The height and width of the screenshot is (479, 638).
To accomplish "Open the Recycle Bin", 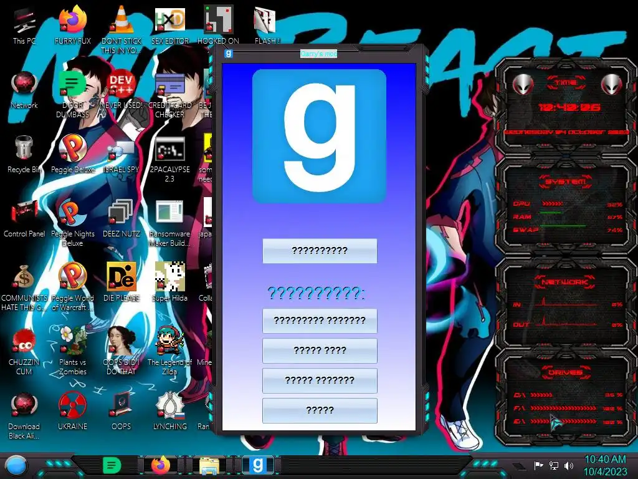I will click(24, 155).
